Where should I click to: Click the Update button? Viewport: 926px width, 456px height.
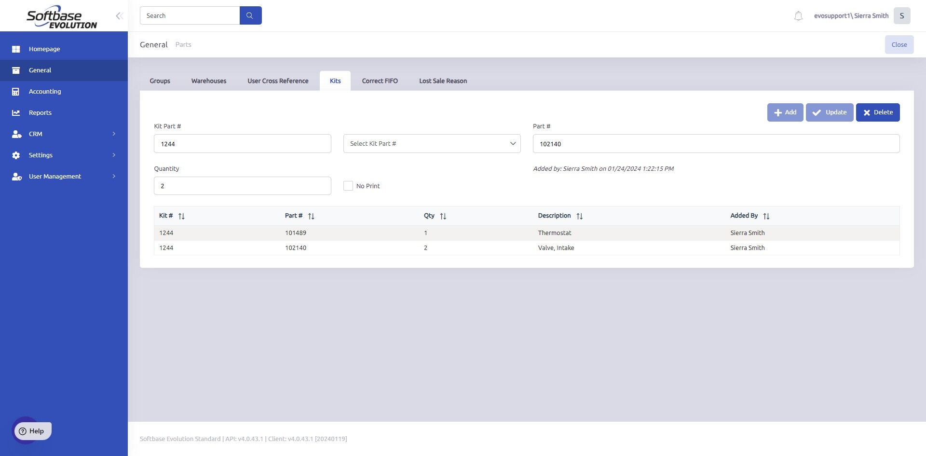(830, 112)
